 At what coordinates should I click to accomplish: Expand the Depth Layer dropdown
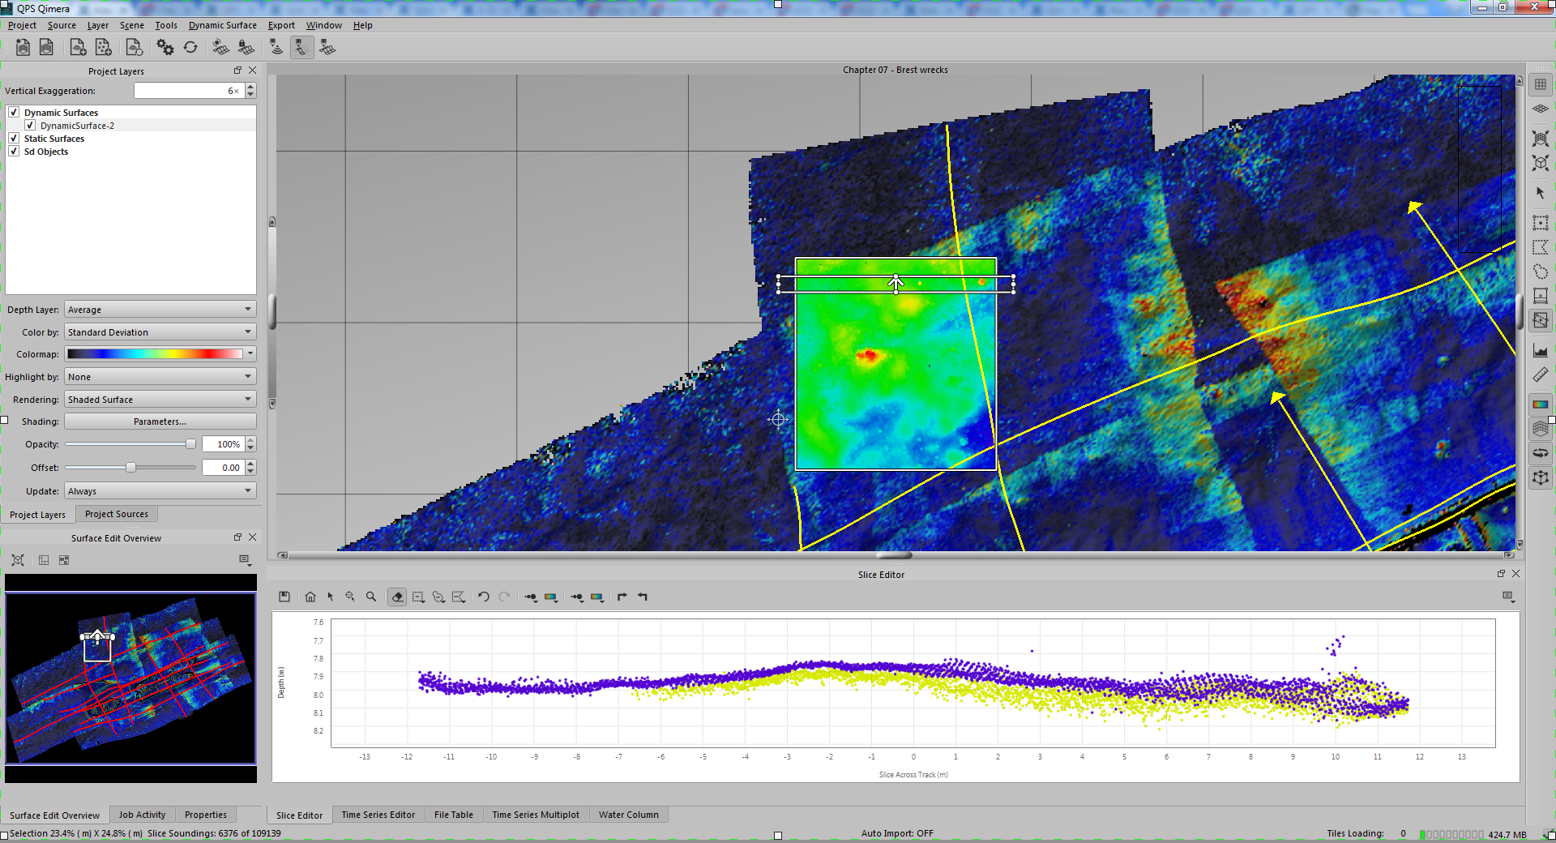pyautogui.click(x=160, y=310)
